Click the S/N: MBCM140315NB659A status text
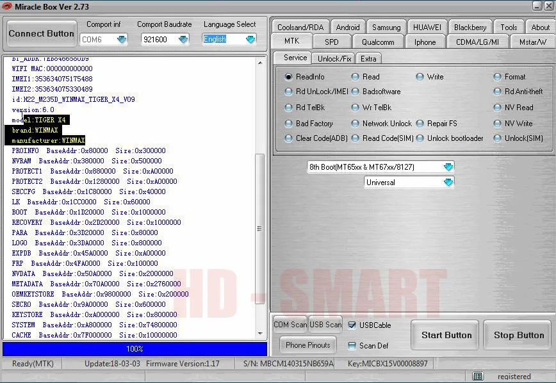This screenshot has width=556, height=383. point(289,364)
